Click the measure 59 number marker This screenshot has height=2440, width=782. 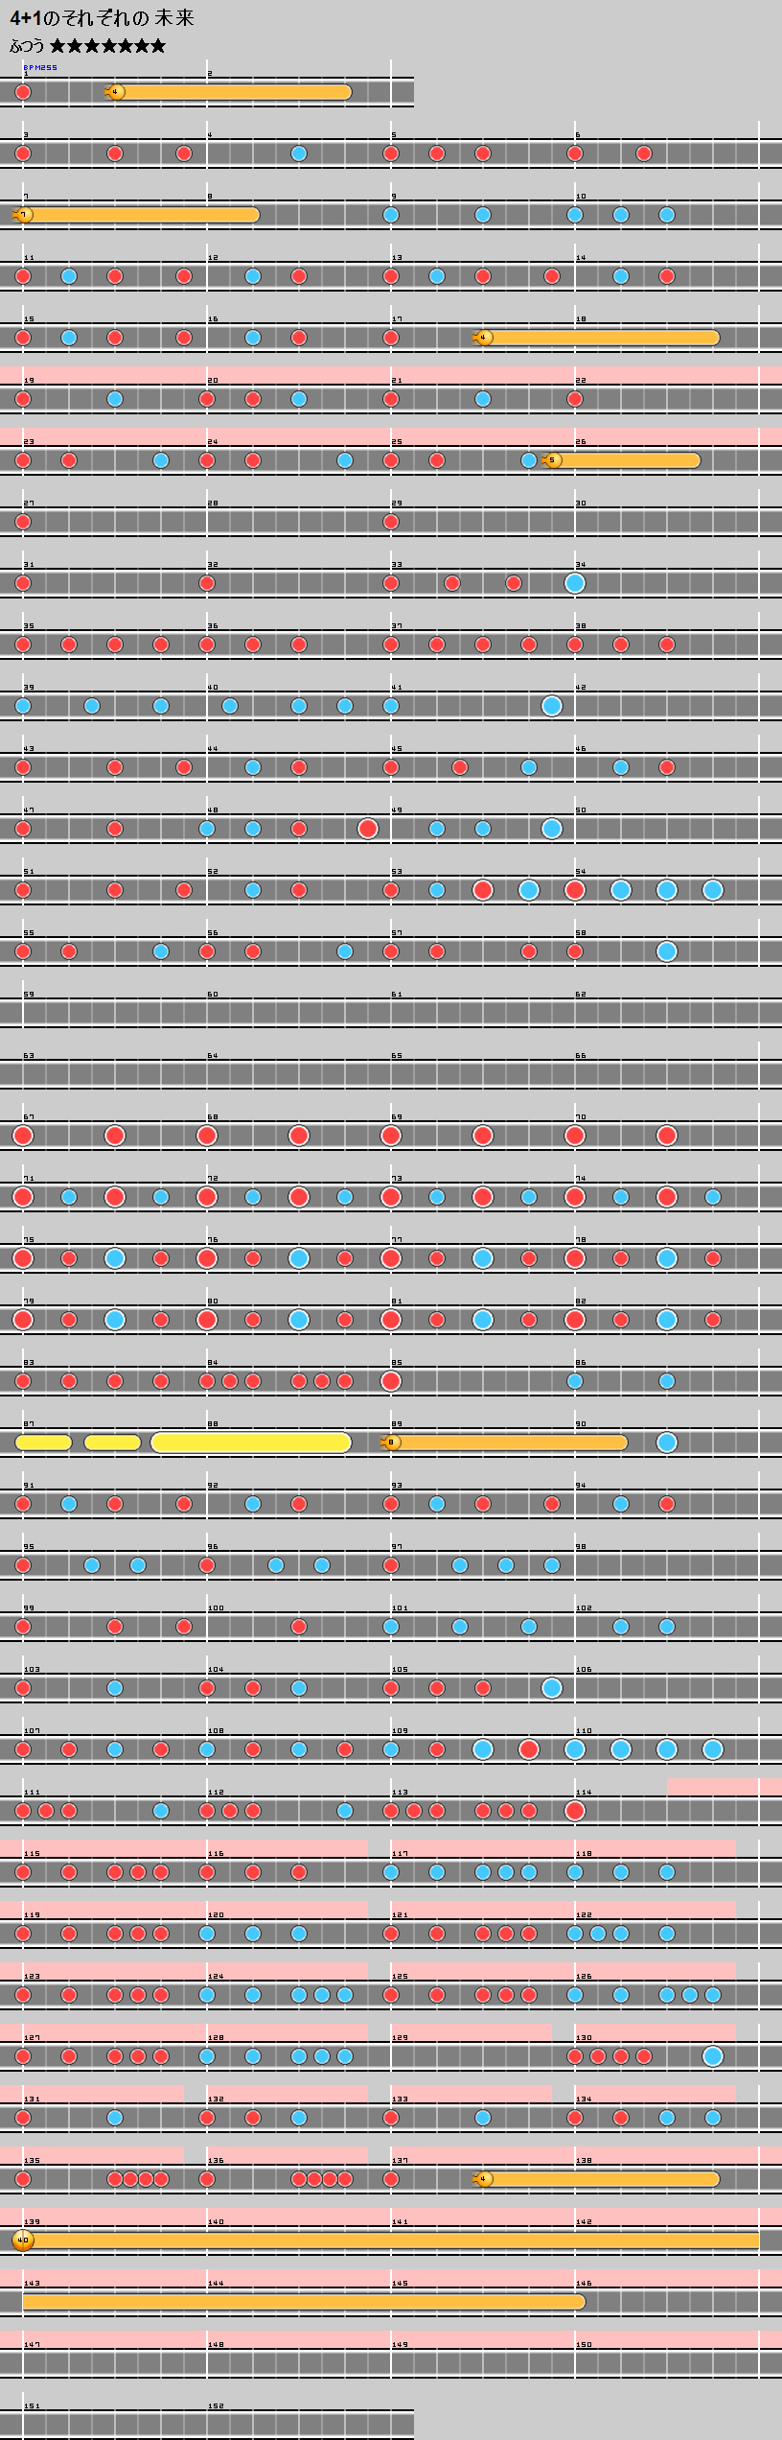[x=29, y=995]
